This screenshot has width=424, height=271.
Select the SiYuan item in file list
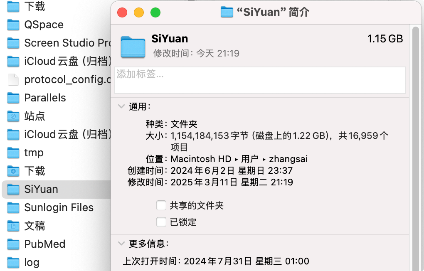(41, 189)
